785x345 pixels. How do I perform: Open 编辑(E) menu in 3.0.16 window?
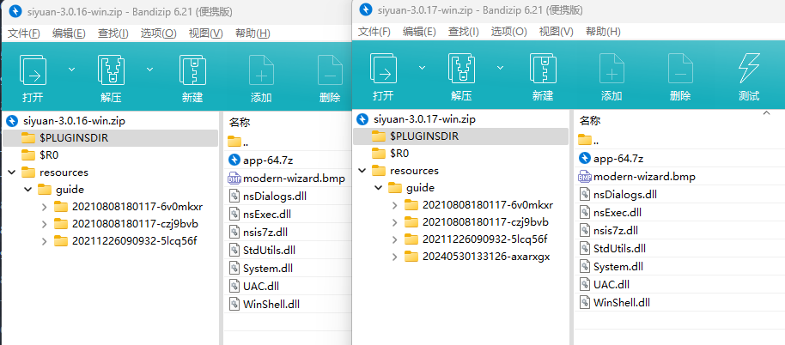pyautogui.click(x=69, y=33)
